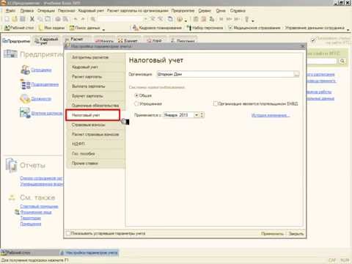Select Прочие ставки section in settings list

[x=95, y=163]
